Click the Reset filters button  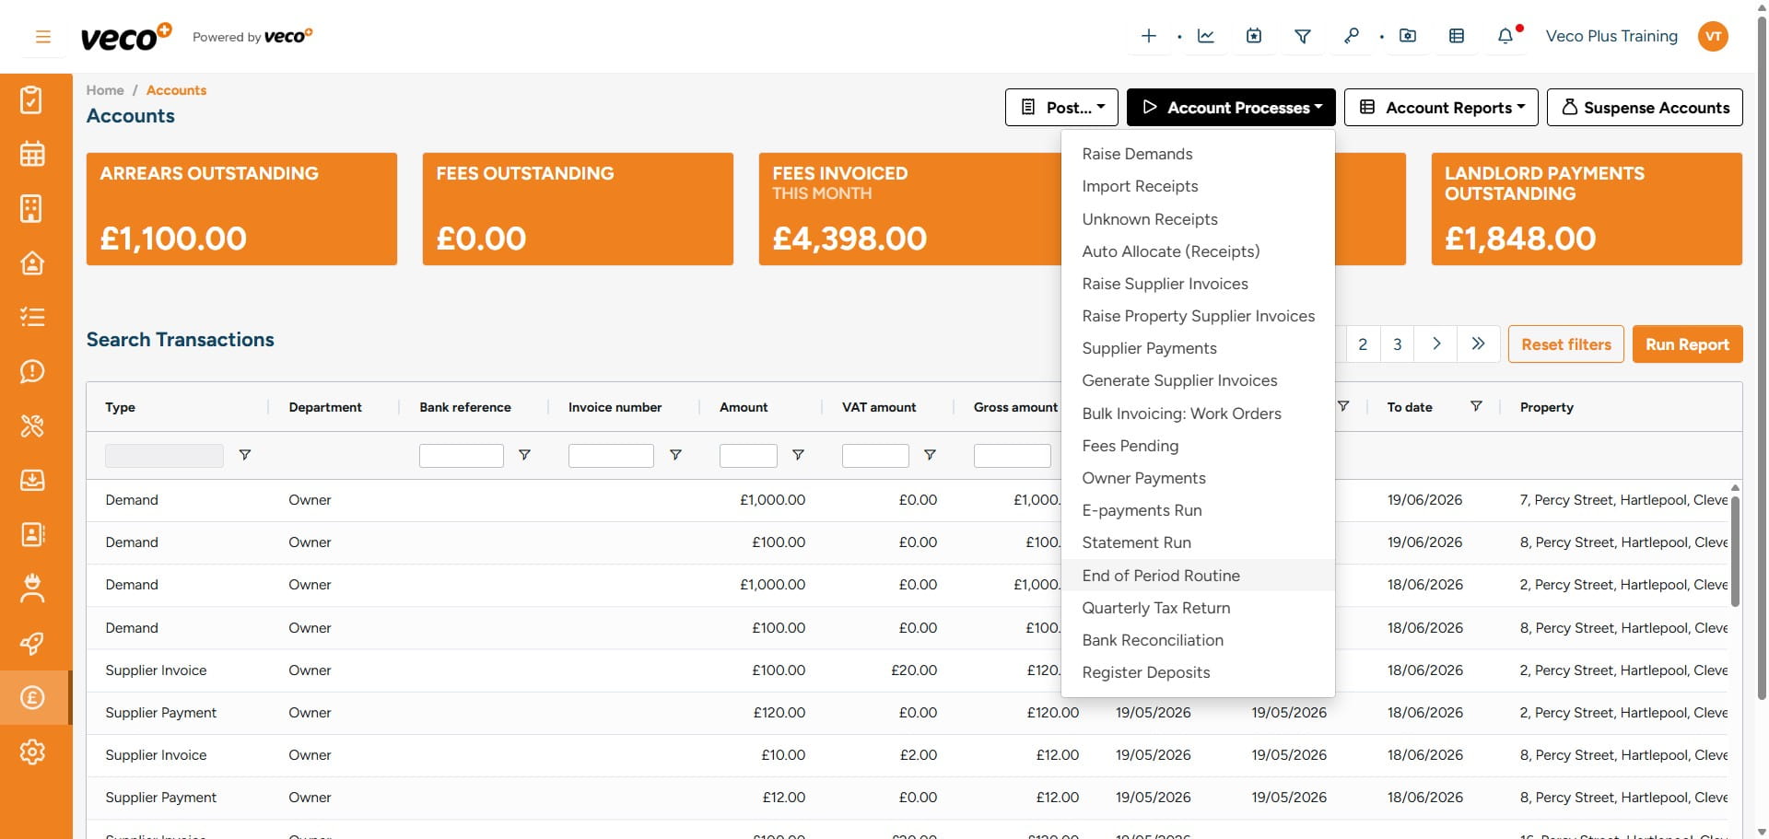(x=1565, y=344)
